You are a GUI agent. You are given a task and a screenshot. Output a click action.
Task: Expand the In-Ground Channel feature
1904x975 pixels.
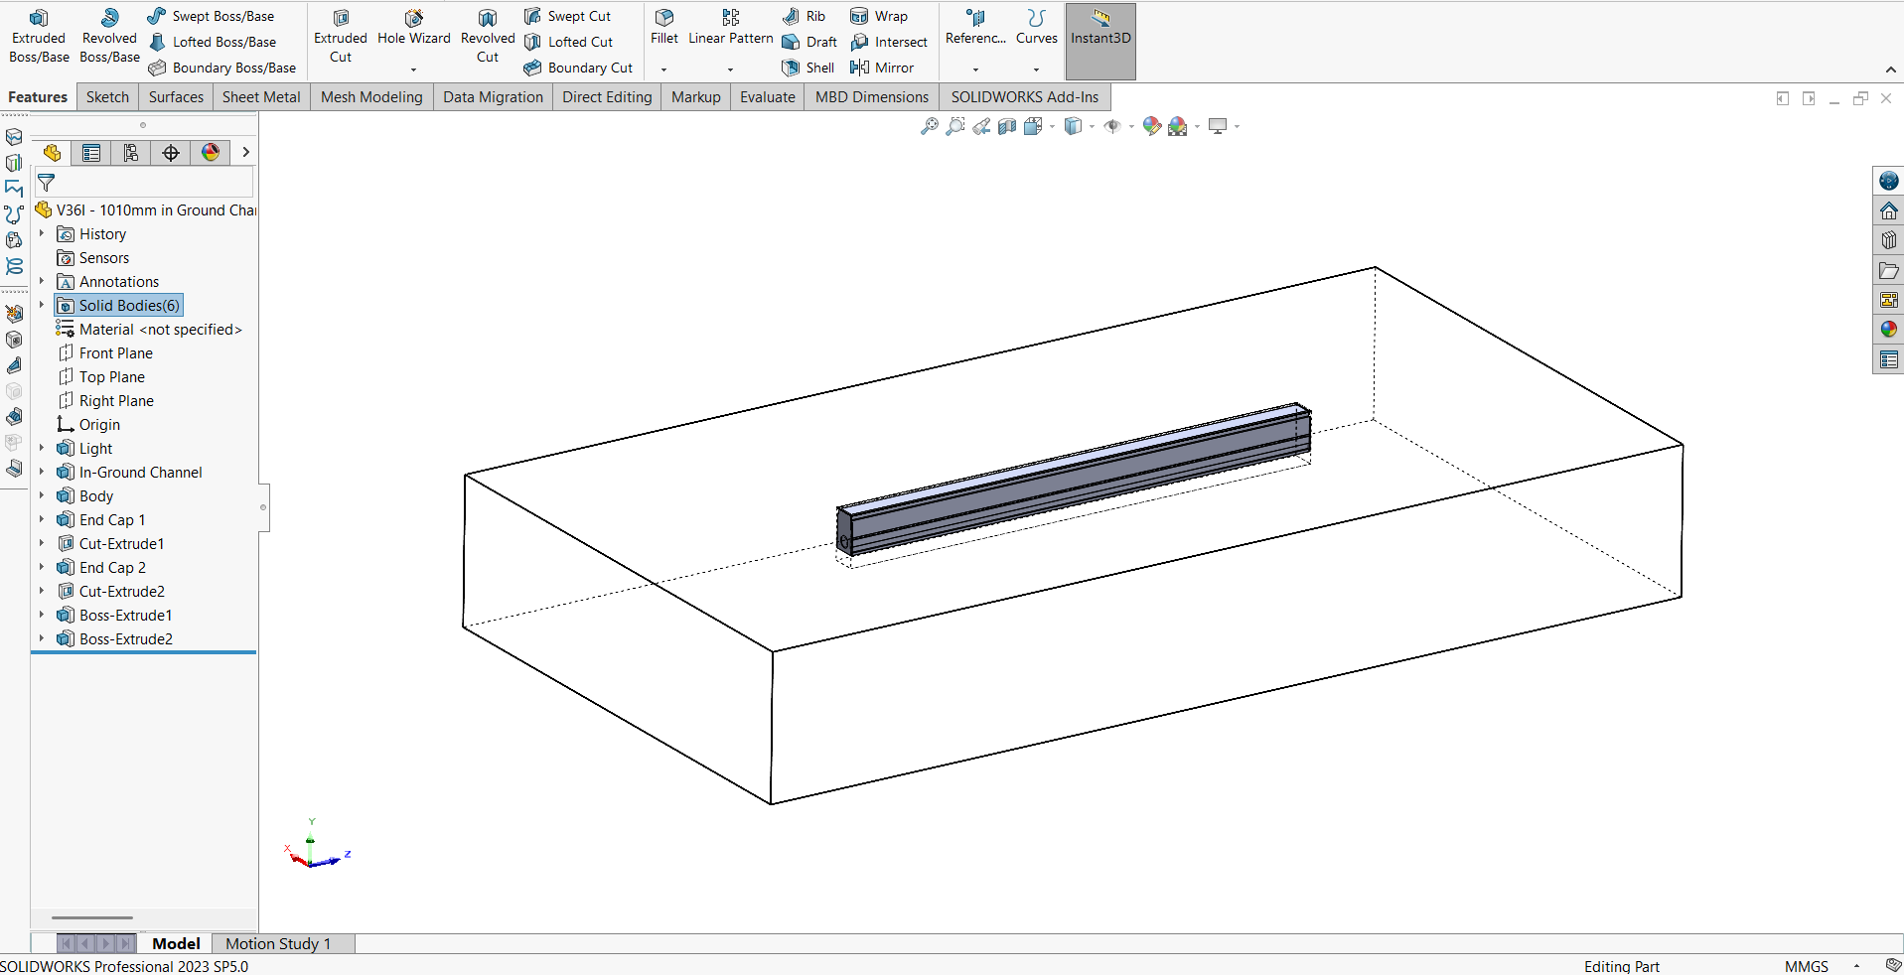tap(42, 472)
